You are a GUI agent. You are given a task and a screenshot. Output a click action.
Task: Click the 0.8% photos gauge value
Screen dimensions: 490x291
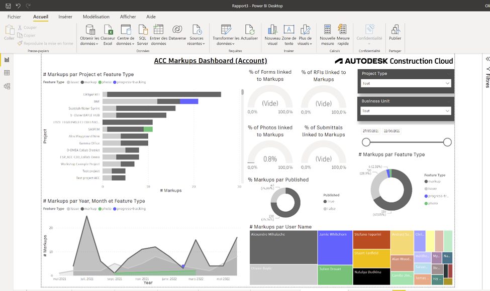270,159
